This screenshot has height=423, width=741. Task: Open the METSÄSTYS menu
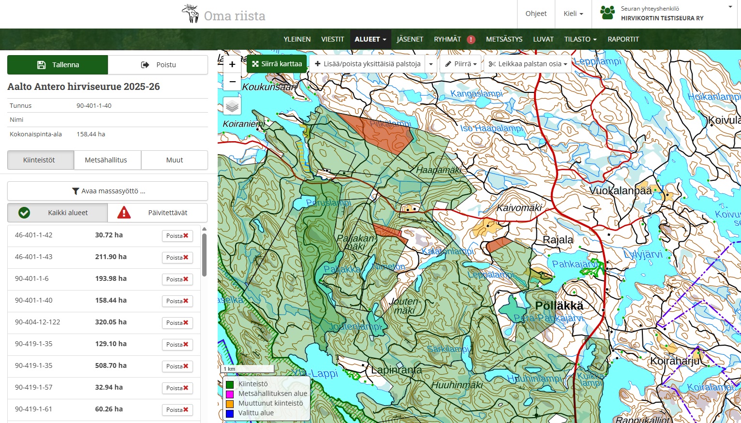point(504,39)
